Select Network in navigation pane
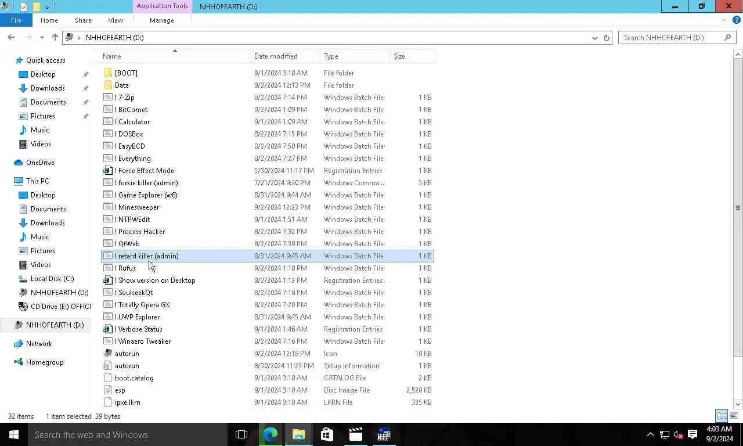 (39, 344)
